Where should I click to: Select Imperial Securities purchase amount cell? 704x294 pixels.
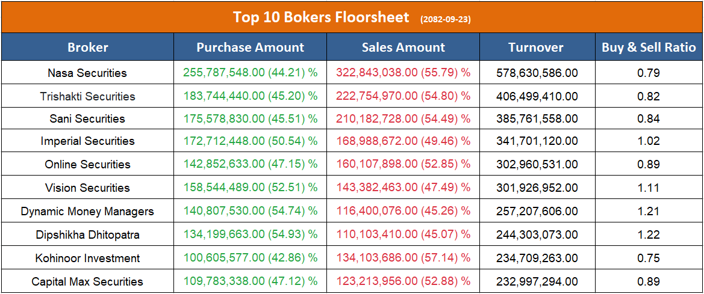[x=251, y=141]
